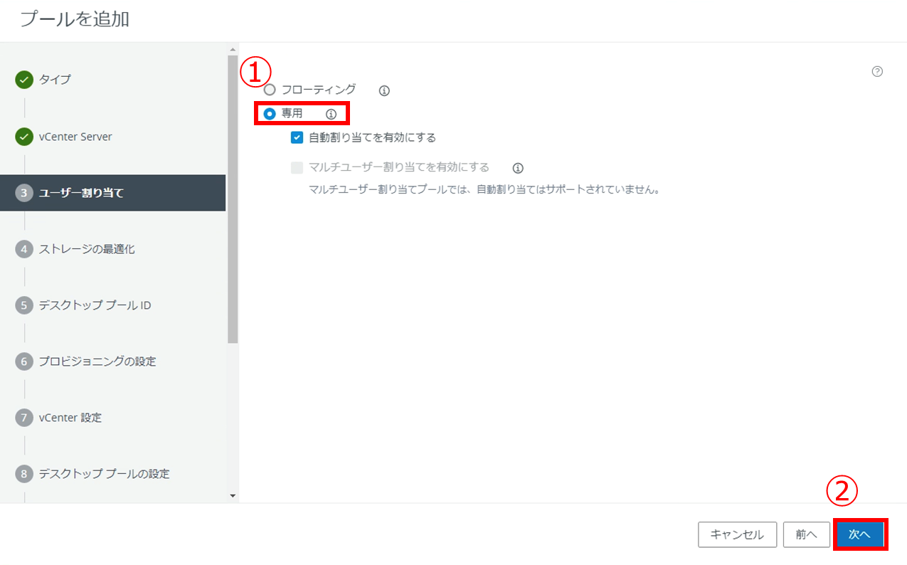Go to vCenter 設定 step
Viewport: 907px width, 565px height.
pyautogui.click(x=70, y=418)
